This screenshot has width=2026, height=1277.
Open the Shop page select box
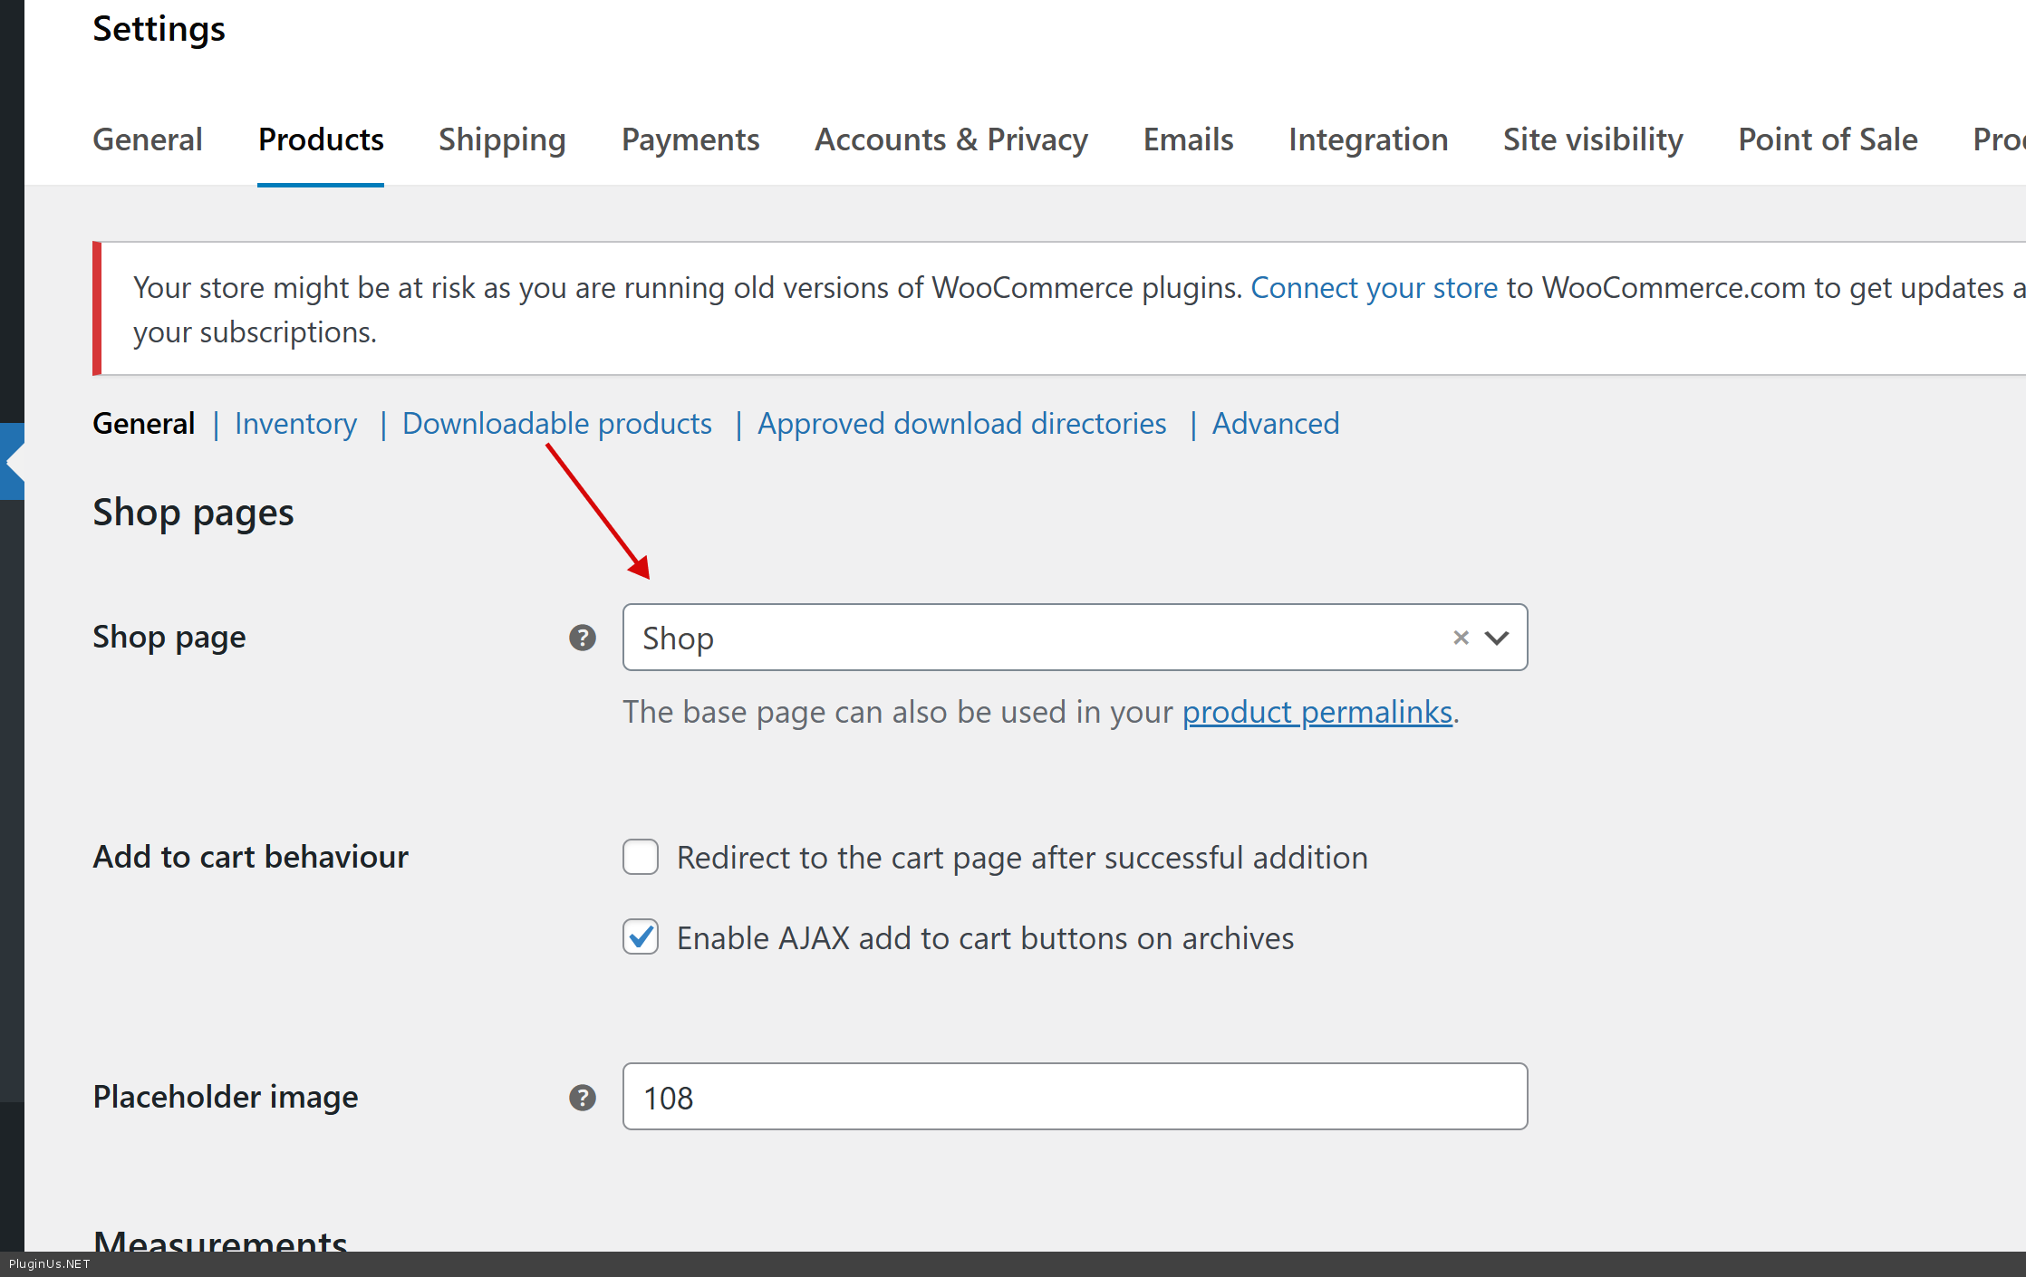(x=1033, y=638)
